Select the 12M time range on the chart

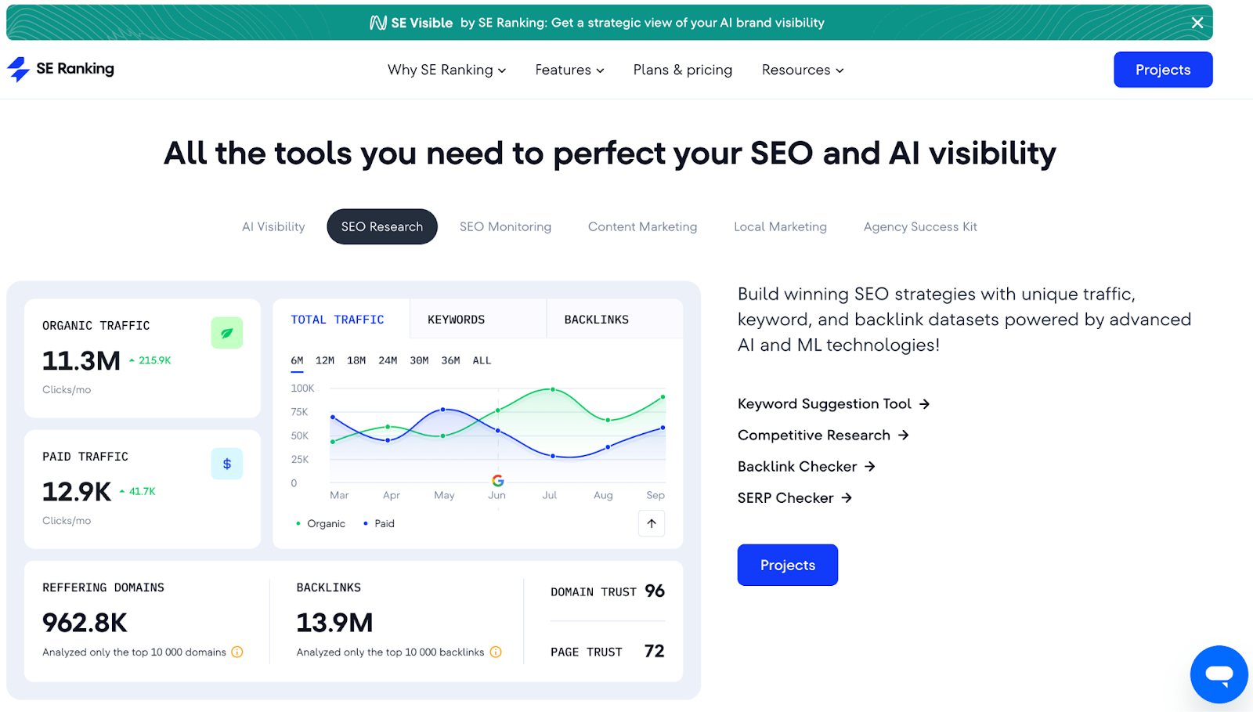[323, 360]
